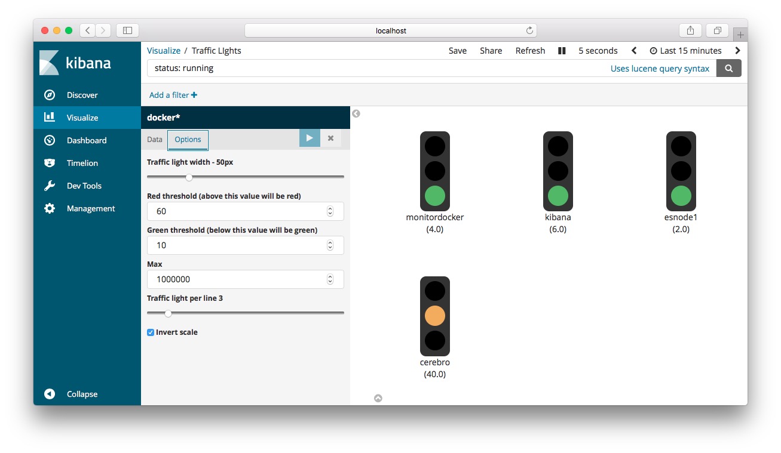Expand the bottom spy panel arrow
781x453 pixels.
[378, 398]
